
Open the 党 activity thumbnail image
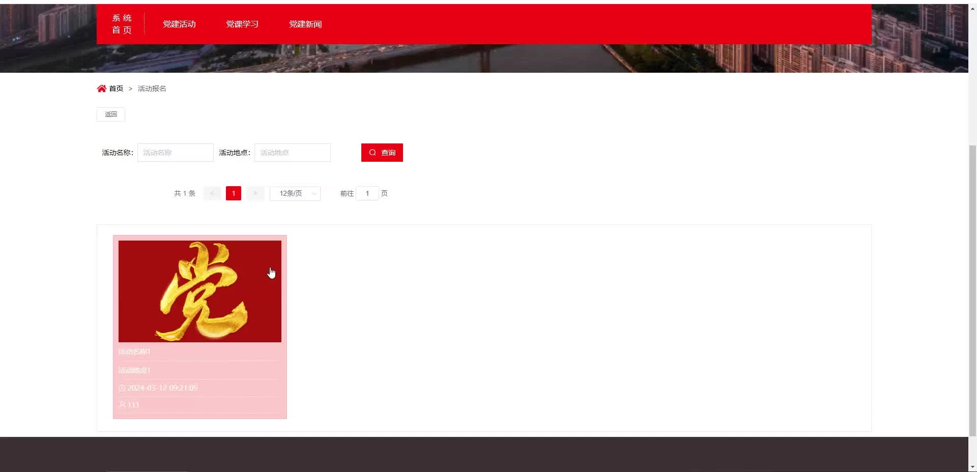coord(200,291)
